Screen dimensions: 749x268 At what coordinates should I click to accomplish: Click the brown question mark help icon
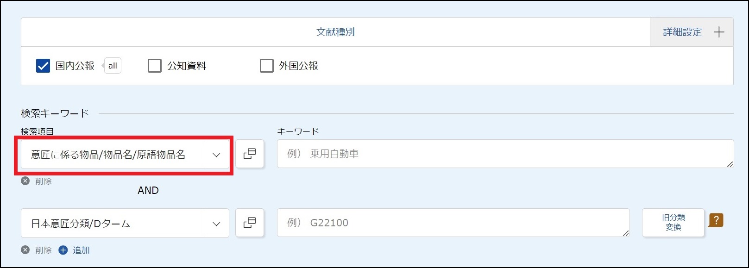tap(716, 220)
